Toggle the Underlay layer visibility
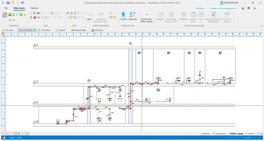The image size is (264, 141). [205, 133]
